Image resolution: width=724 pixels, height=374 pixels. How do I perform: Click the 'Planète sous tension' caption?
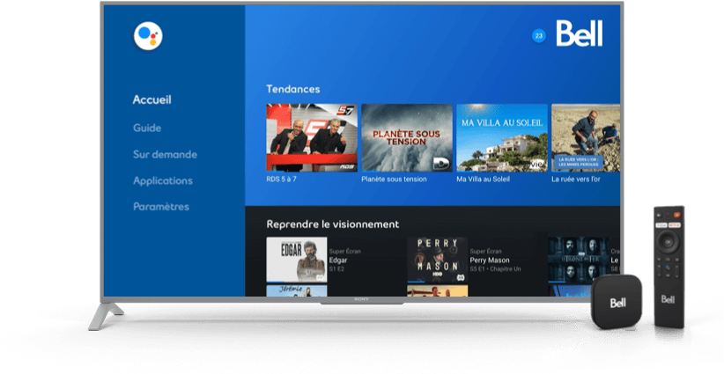tap(394, 179)
